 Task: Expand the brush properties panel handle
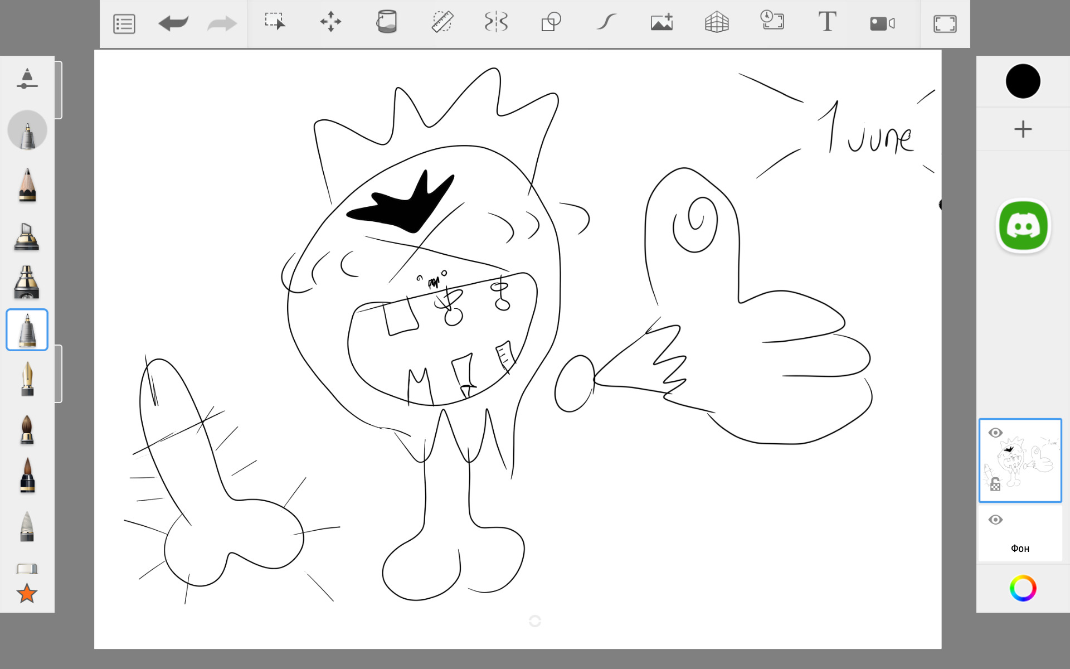coord(59,90)
